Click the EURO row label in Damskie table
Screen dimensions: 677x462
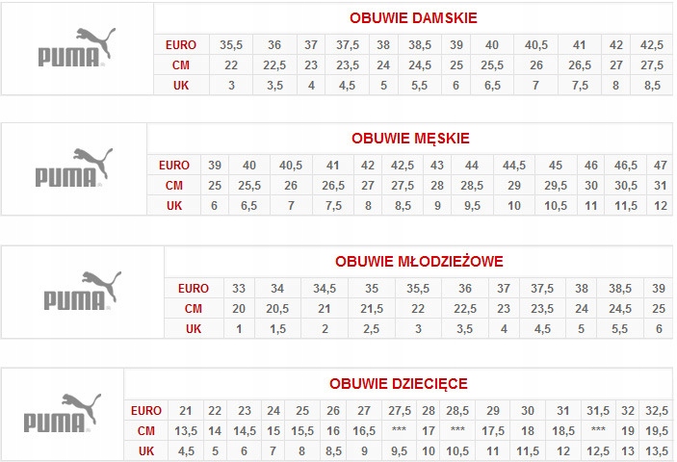pos(181,45)
